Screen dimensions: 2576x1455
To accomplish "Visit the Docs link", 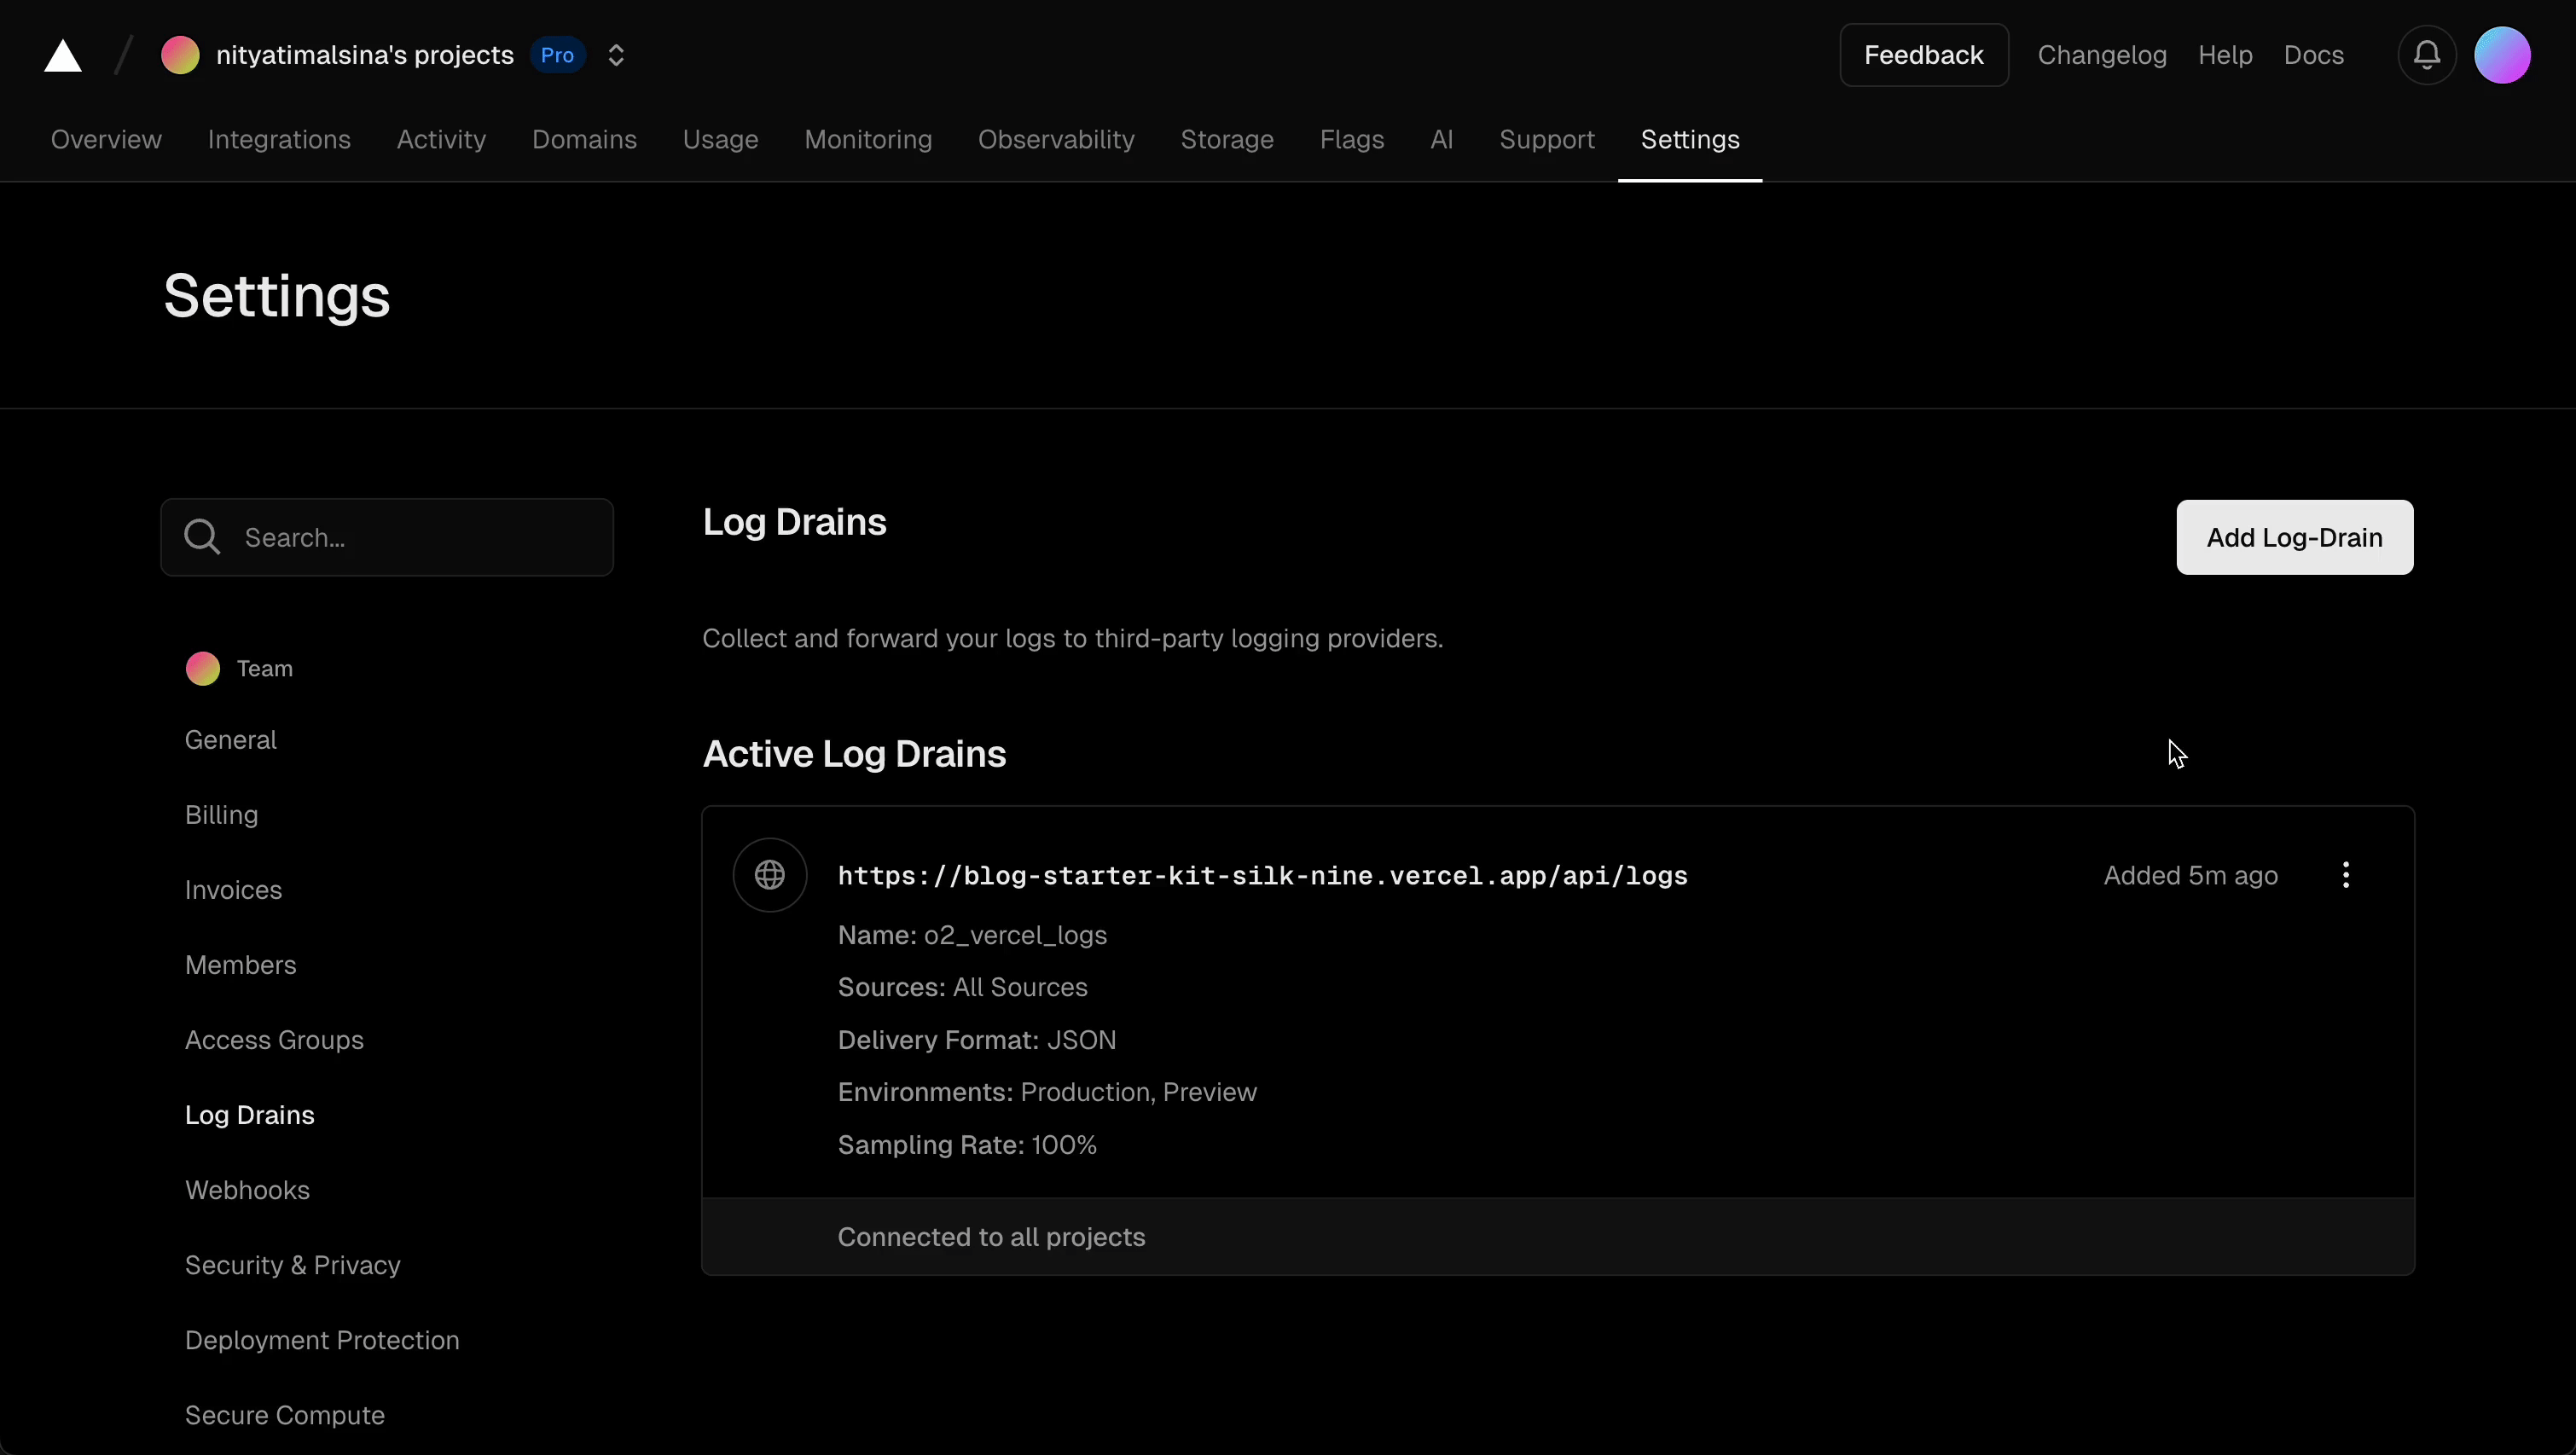I will point(2314,55).
